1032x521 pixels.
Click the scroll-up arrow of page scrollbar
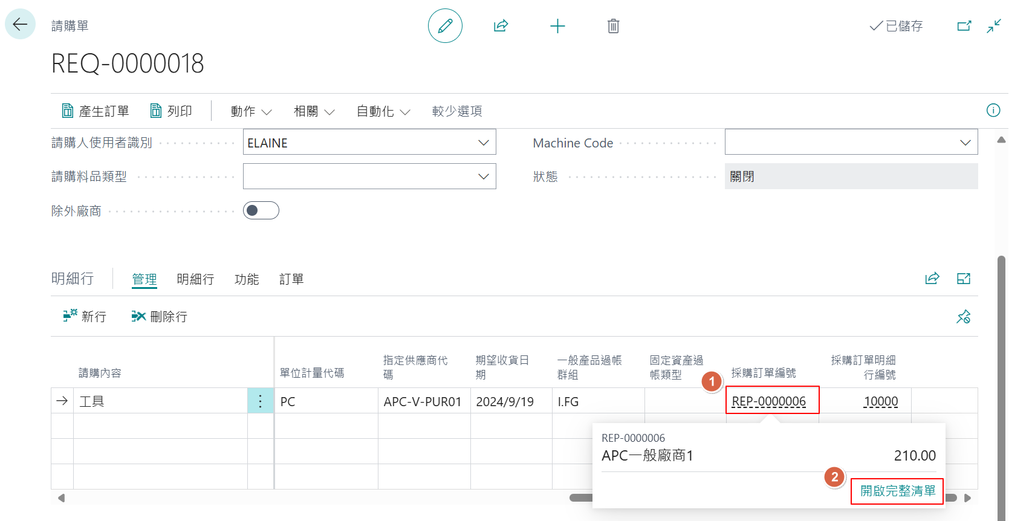click(1001, 140)
